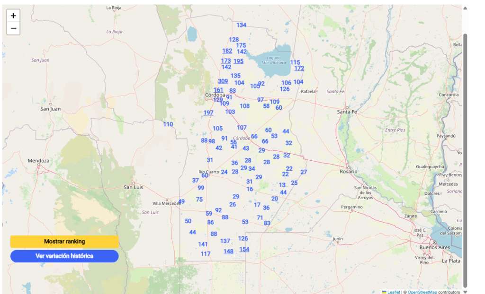
Task: Open the Leaflet attribution link
Action: pyautogui.click(x=394, y=292)
